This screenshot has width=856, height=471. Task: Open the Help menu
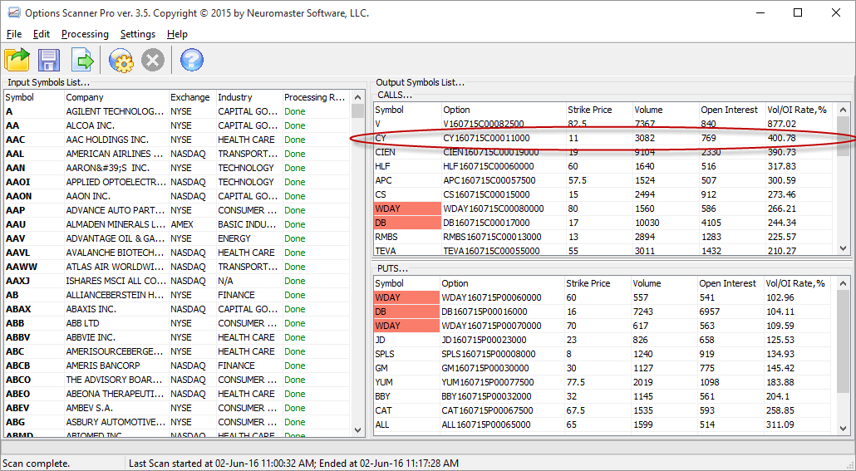(x=177, y=34)
